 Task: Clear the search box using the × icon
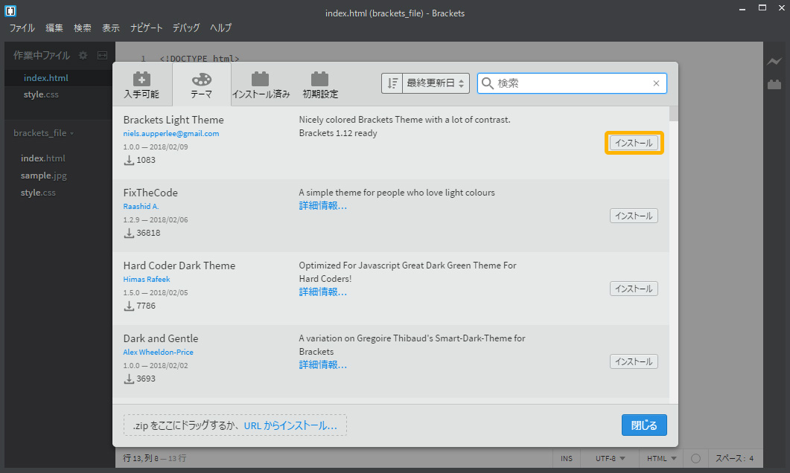[655, 83]
